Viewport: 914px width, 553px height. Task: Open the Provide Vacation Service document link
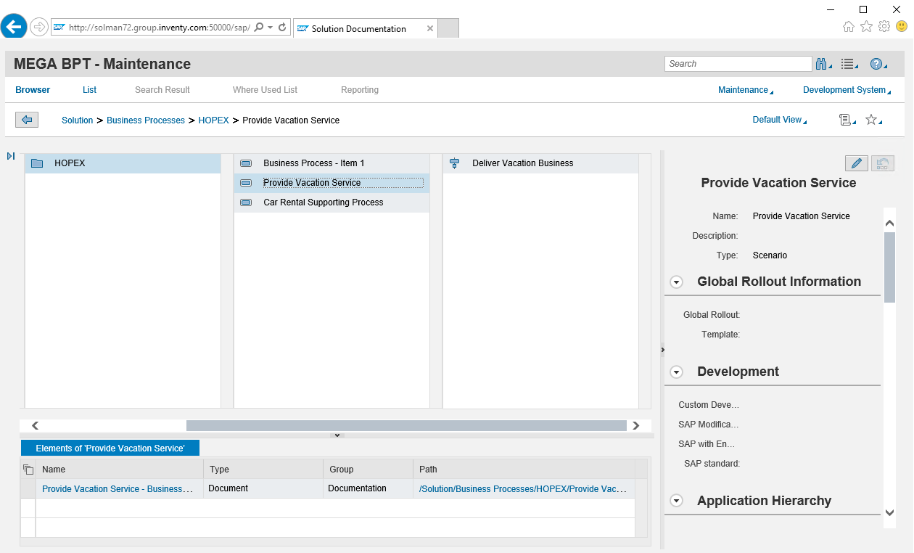(x=118, y=489)
